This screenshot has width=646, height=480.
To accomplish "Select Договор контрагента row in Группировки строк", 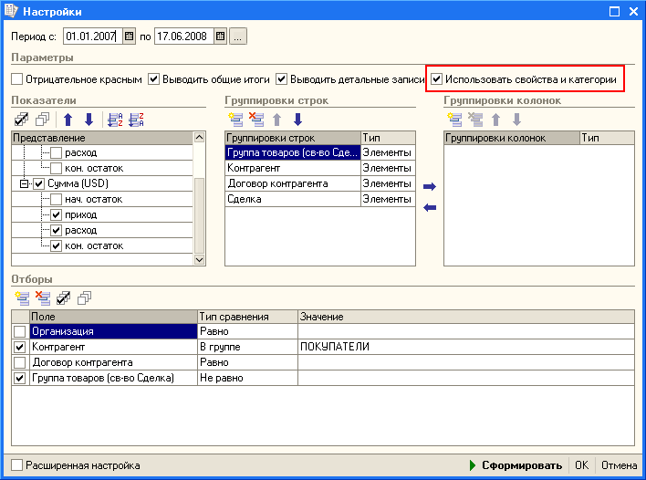I will 292,183.
